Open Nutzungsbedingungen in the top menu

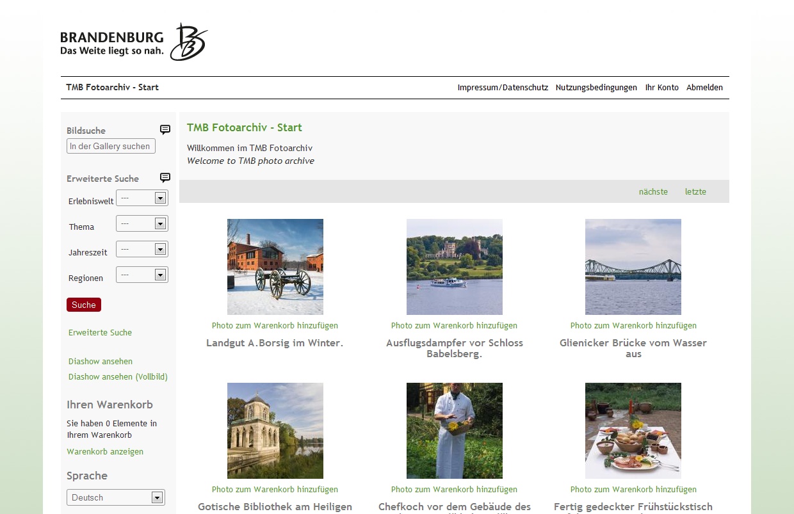(596, 88)
